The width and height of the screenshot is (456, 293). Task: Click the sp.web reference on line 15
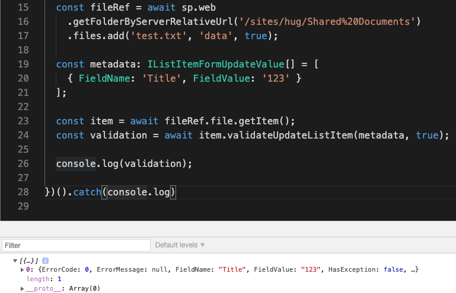pyautogui.click(x=199, y=7)
